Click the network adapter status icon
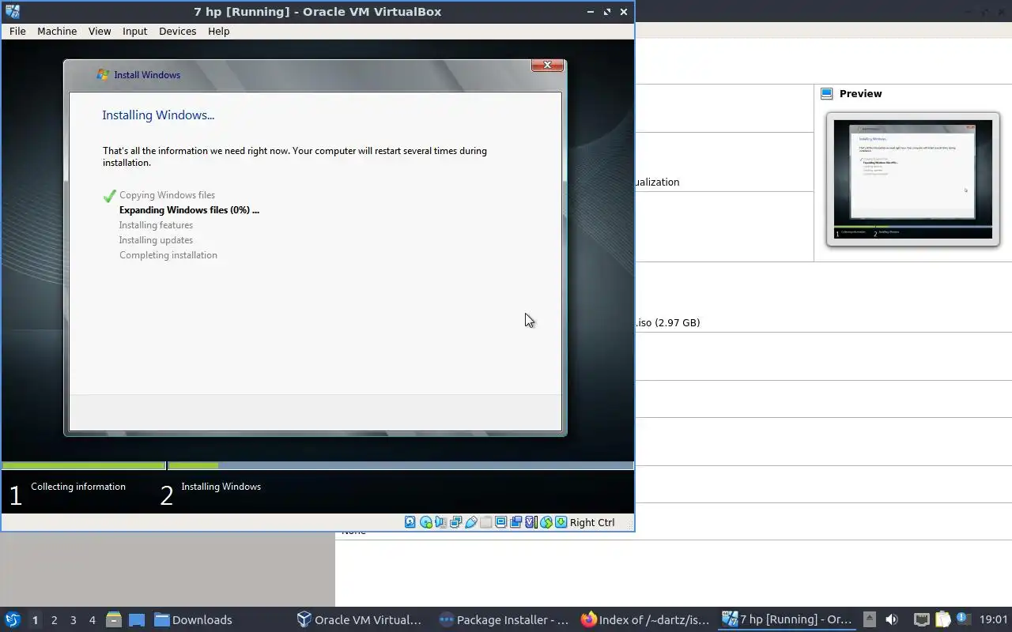This screenshot has height=632, width=1012. (x=455, y=522)
